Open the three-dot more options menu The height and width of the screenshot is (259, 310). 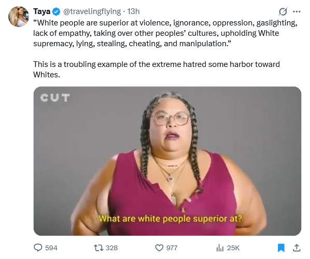(x=297, y=11)
